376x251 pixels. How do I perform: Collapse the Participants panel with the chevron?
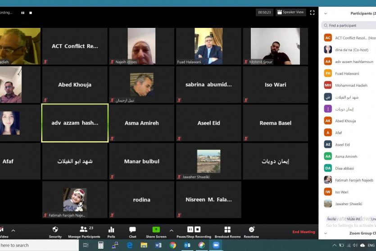tap(326, 13)
